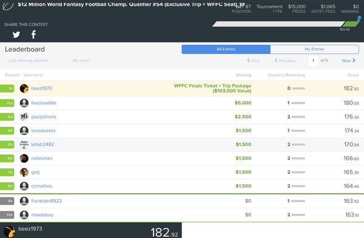Click beez1973 avatar in bottom score bar

pyautogui.click(x=9, y=232)
